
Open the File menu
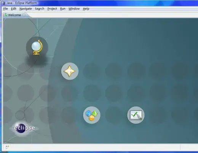point(5,9)
